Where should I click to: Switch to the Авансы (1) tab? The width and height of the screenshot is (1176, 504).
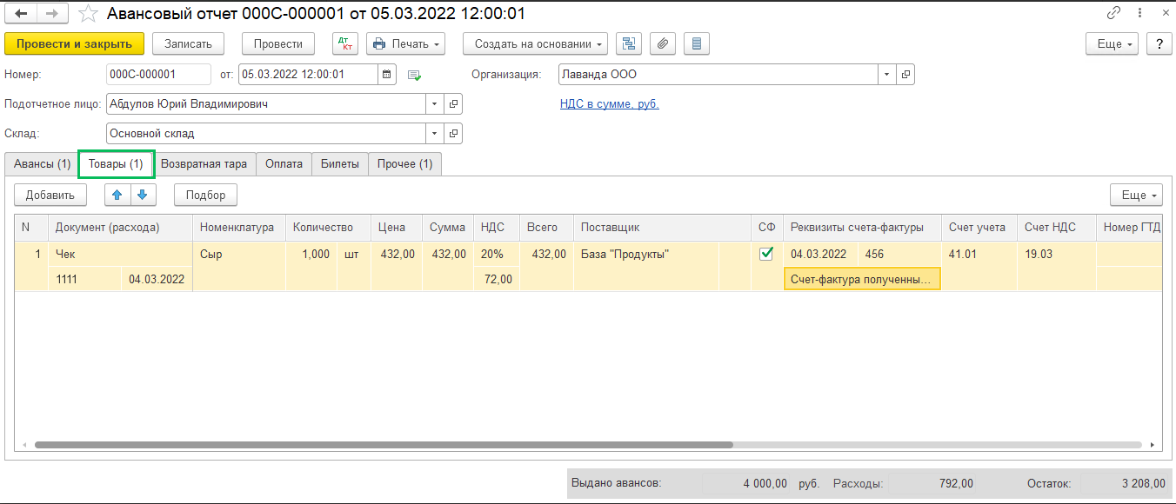point(42,163)
